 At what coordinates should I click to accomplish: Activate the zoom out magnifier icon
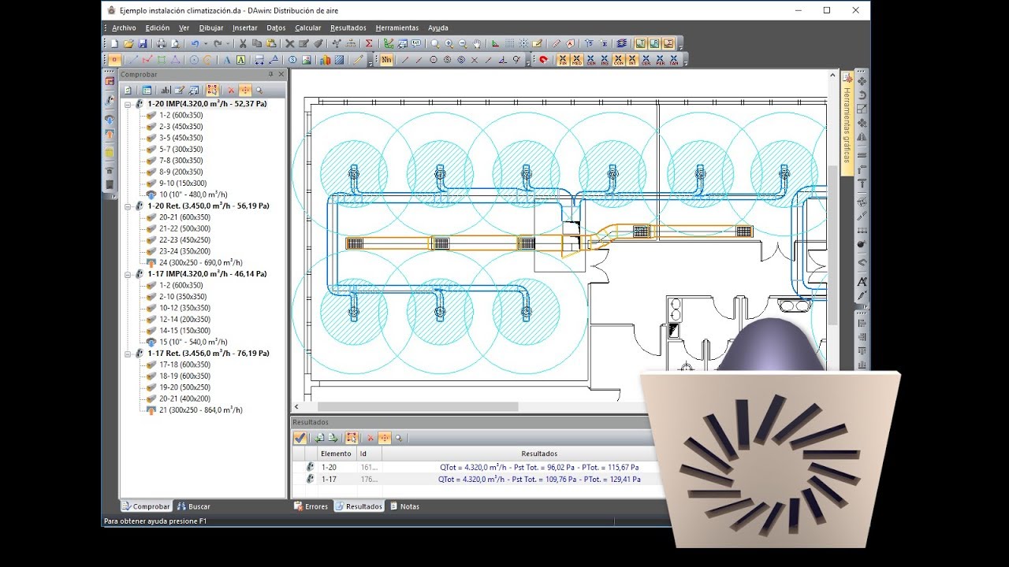point(463,44)
